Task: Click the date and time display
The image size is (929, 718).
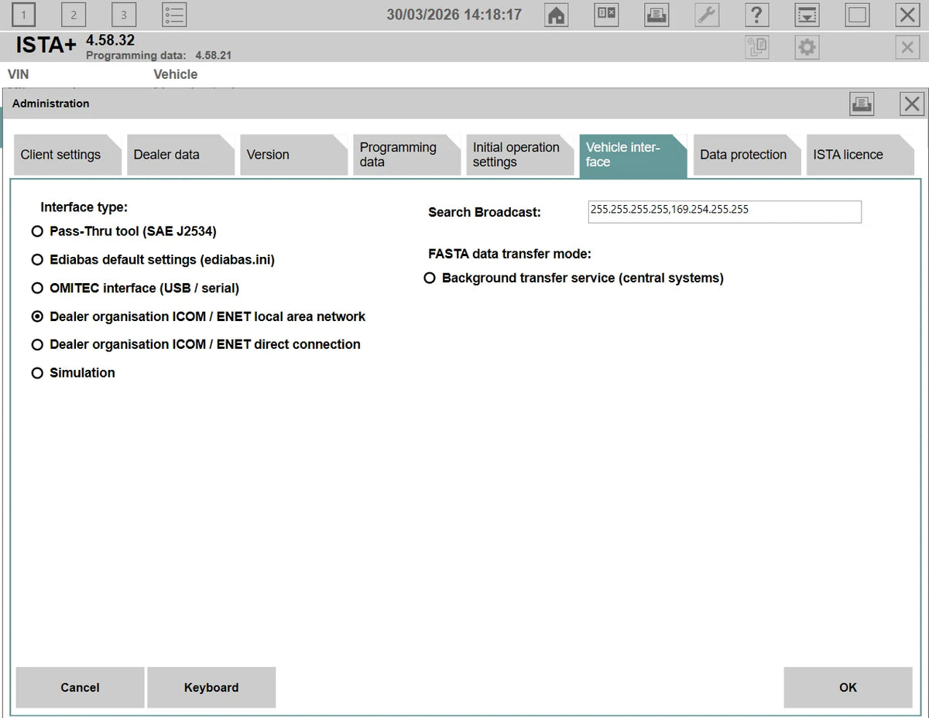Action: (x=454, y=15)
